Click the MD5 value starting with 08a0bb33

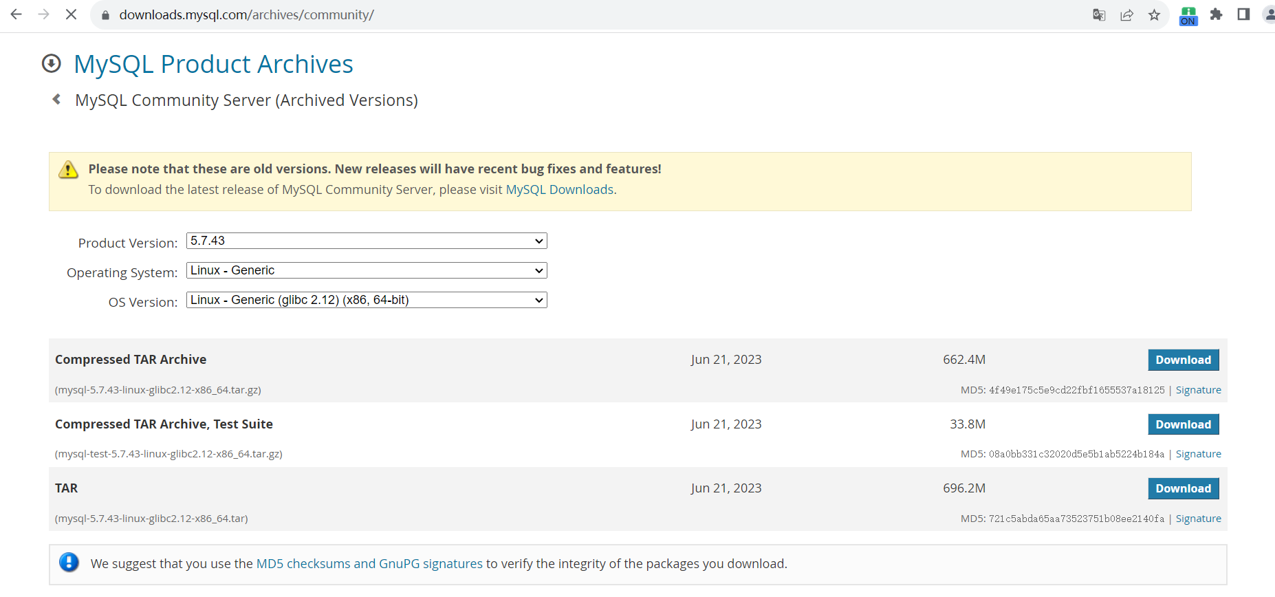coord(1077,454)
